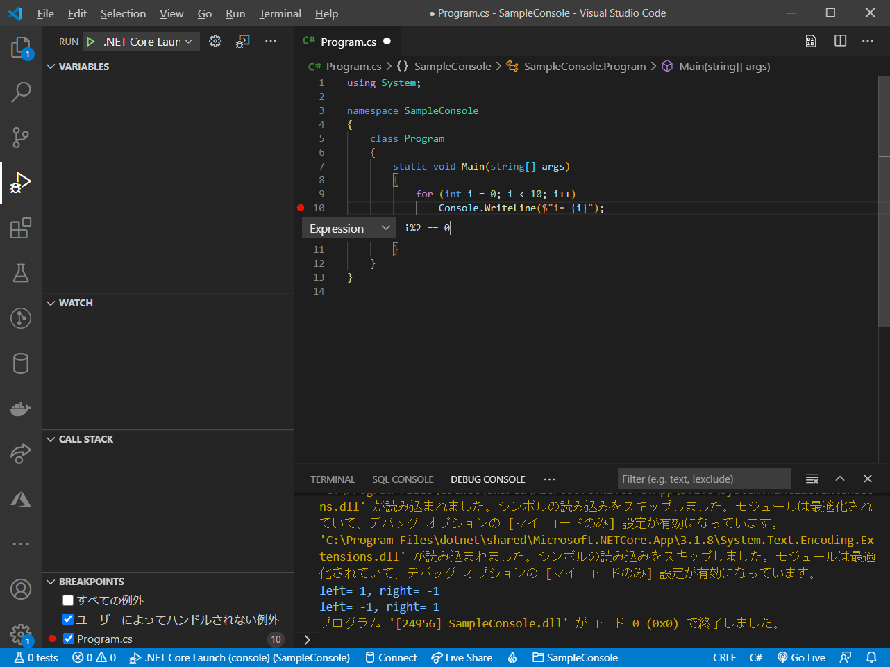Open the Run menu
890x667 pixels.
(235, 13)
